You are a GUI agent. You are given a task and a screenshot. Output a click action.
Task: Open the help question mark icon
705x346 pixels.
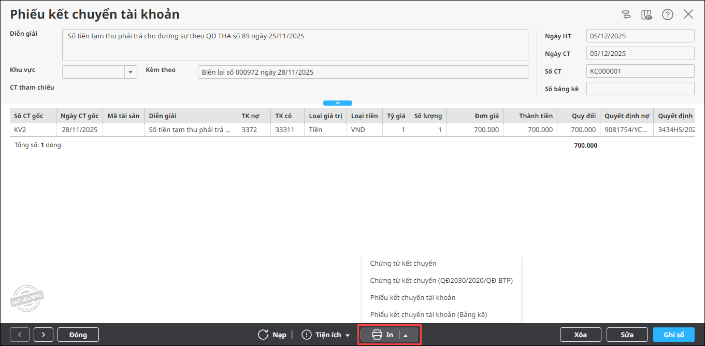coord(668,15)
